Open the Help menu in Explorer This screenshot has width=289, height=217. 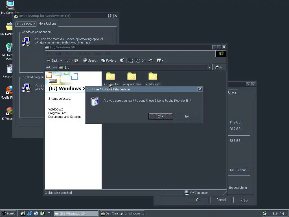pyautogui.click(x=108, y=54)
